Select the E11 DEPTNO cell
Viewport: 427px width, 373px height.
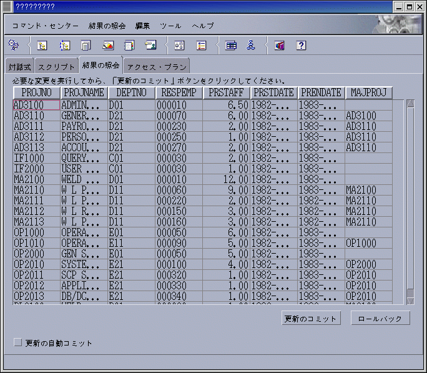pos(131,243)
